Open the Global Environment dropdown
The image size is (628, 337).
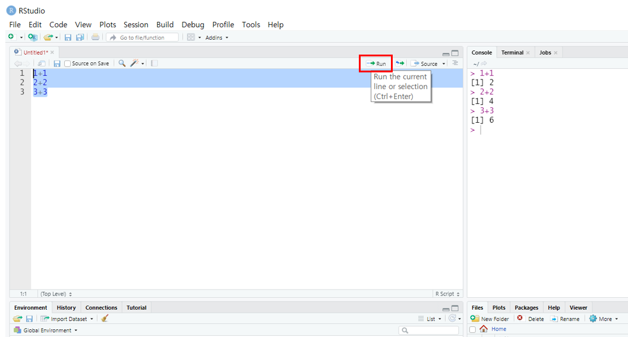[x=45, y=330]
